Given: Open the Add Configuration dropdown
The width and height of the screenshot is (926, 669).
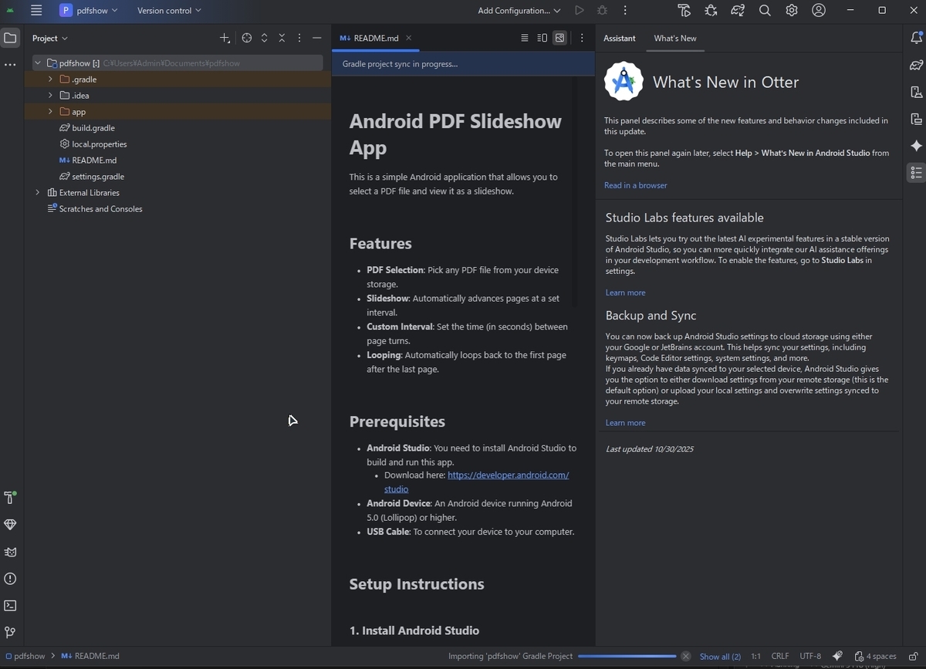Looking at the screenshot, I should [x=519, y=11].
